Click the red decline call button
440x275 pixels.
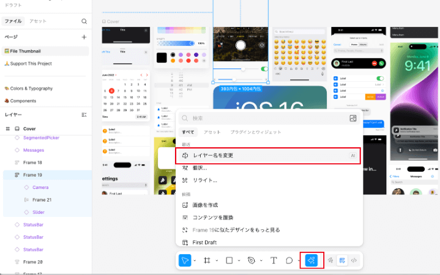(375, 64)
